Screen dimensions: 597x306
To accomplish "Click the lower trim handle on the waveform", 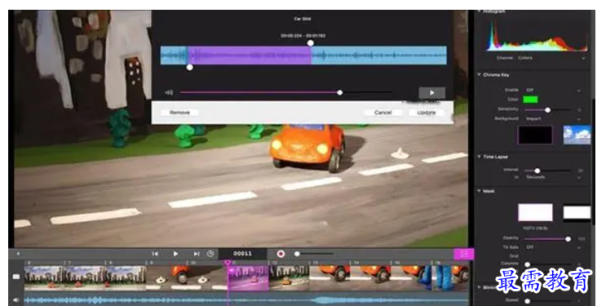I will pyautogui.click(x=189, y=67).
